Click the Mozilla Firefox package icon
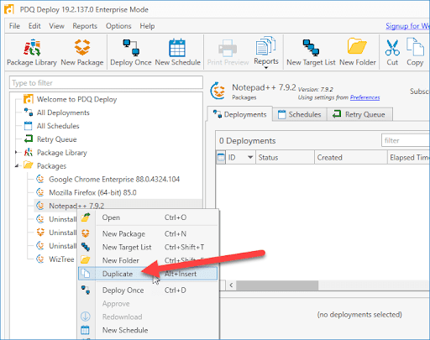Screen dimensions: 430x340 tap(40, 192)
